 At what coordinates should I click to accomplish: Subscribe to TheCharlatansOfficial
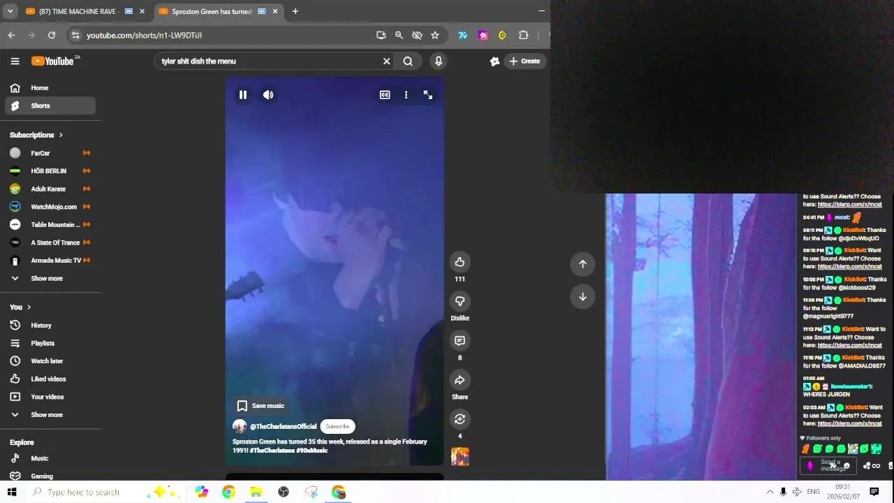point(337,426)
